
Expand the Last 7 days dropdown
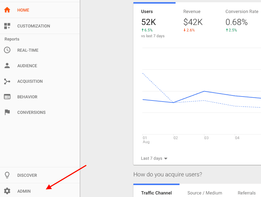(x=154, y=158)
